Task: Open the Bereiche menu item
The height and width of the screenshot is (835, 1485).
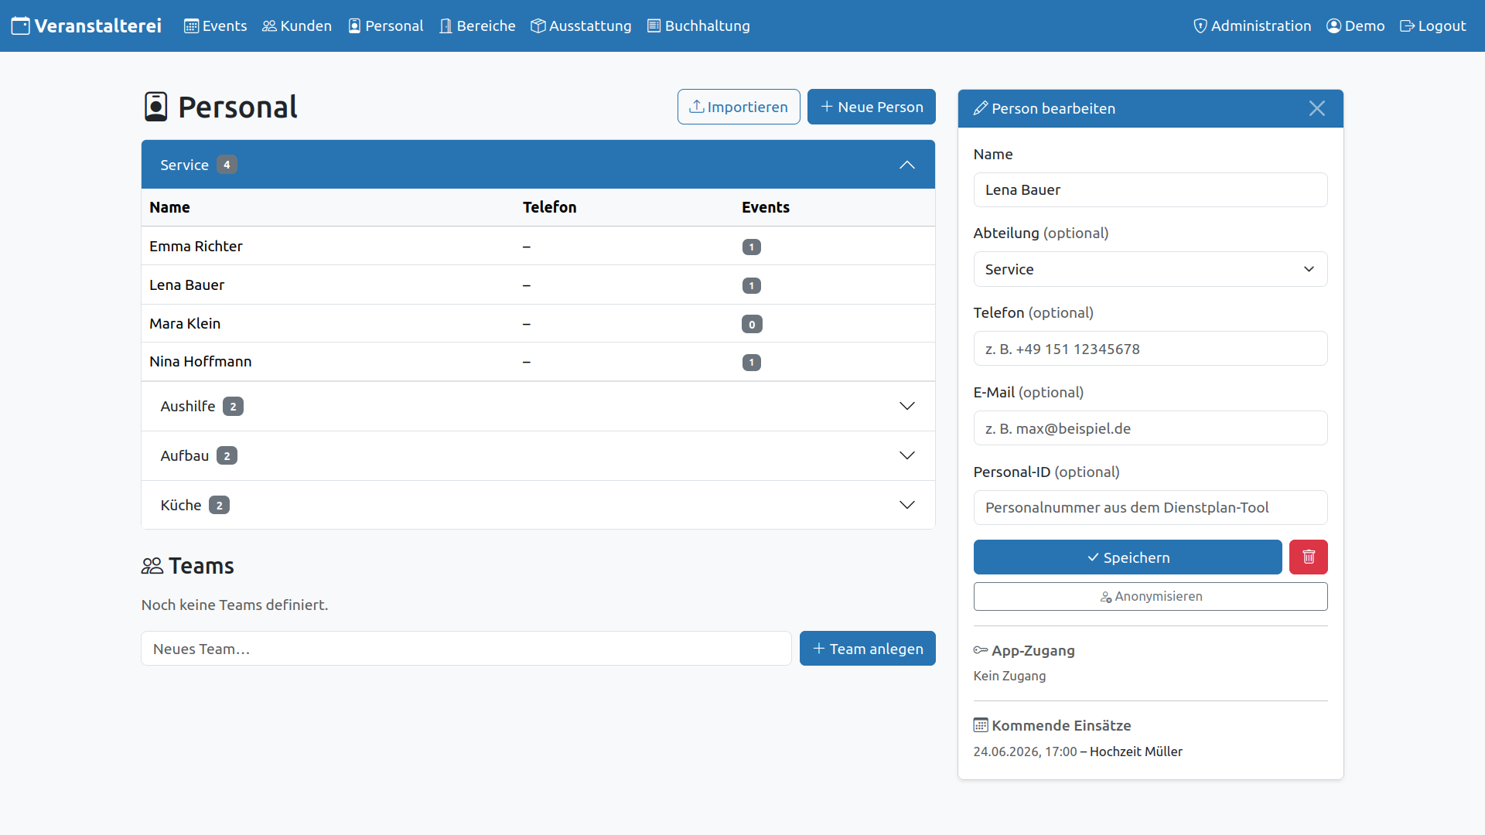Action: pyautogui.click(x=477, y=26)
